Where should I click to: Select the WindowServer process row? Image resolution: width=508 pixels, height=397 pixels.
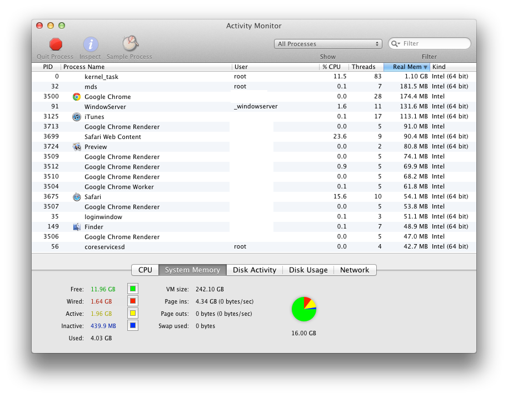[x=254, y=107]
